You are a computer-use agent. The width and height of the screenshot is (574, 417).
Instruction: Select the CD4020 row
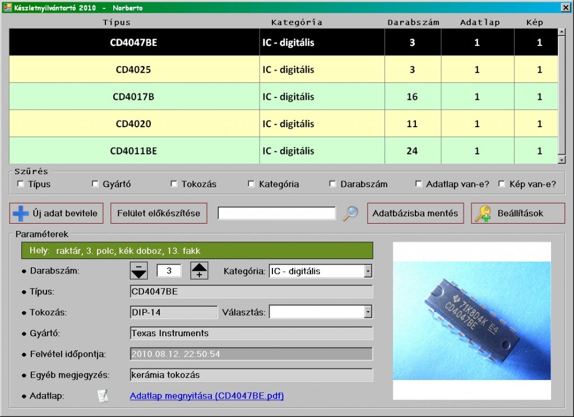coord(283,123)
